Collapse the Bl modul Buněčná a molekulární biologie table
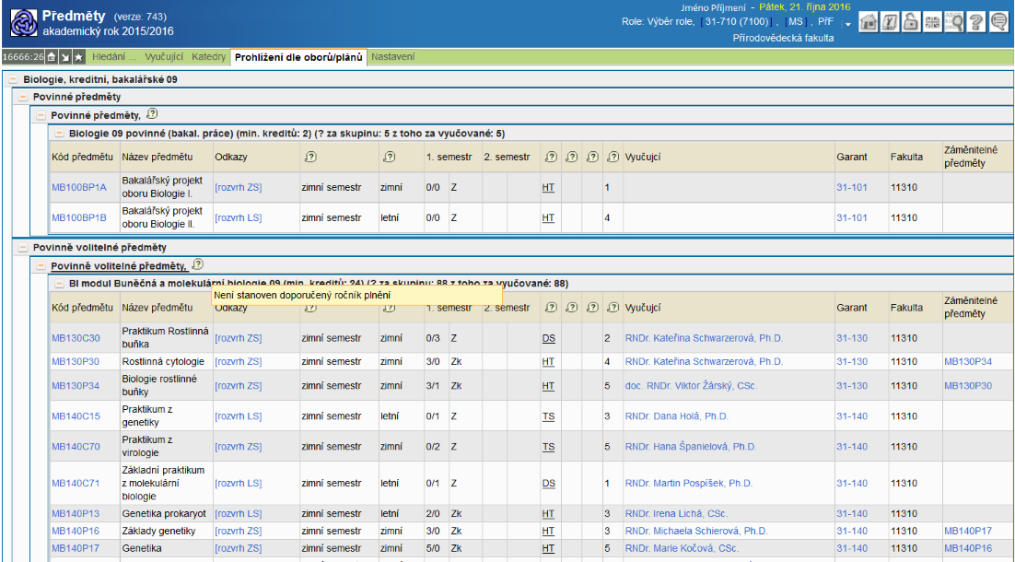This screenshot has height=562, width=1015. coord(59,284)
